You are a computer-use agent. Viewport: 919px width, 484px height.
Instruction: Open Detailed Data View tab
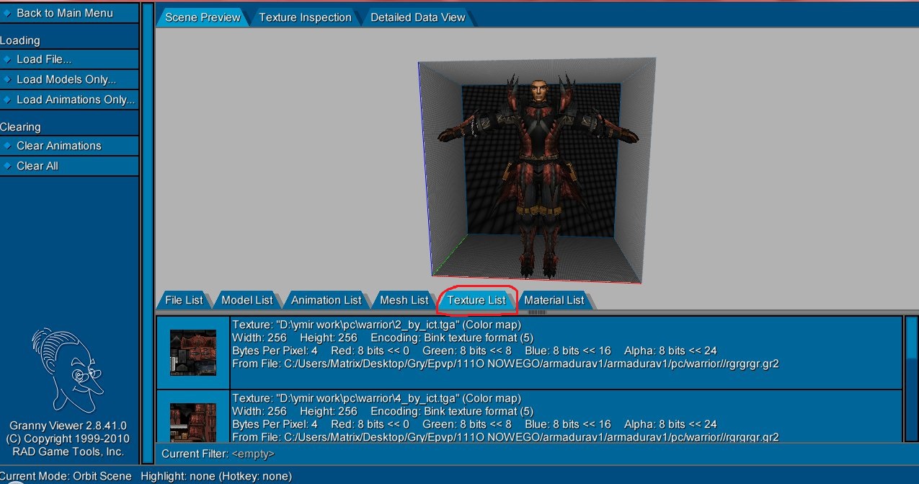[x=418, y=17]
